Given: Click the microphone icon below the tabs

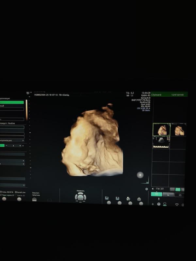Looking at the screenshot, I should point(159,199).
